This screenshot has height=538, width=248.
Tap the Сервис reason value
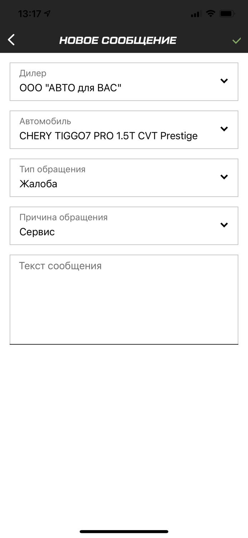pyautogui.click(x=37, y=232)
